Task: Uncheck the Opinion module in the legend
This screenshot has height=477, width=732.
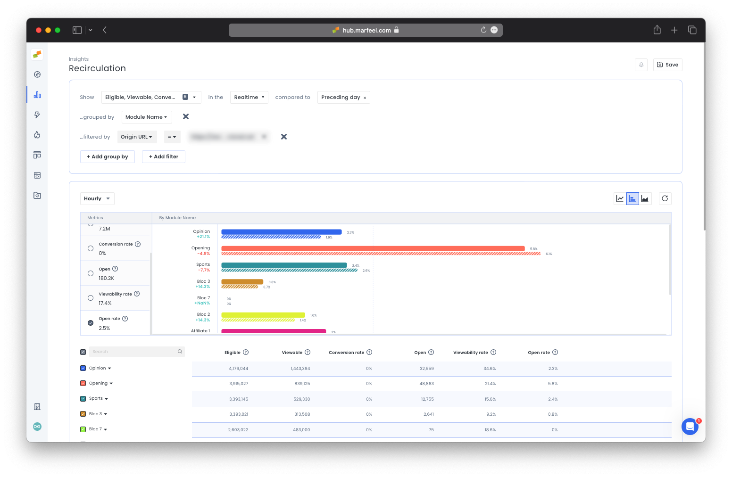Action: coord(83,368)
